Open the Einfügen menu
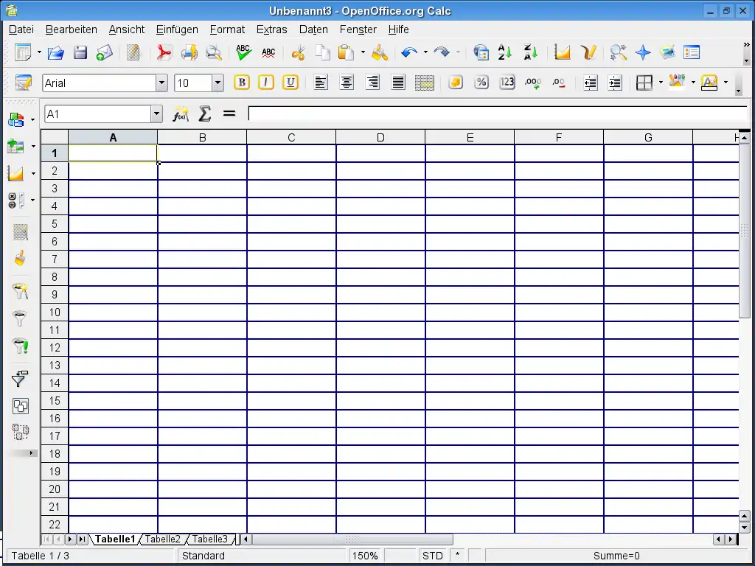The image size is (755, 566). [177, 29]
